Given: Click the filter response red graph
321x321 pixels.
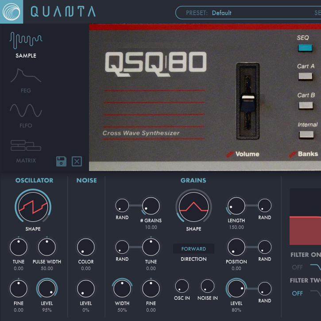Looking at the screenshot, I should click(305, 217).
